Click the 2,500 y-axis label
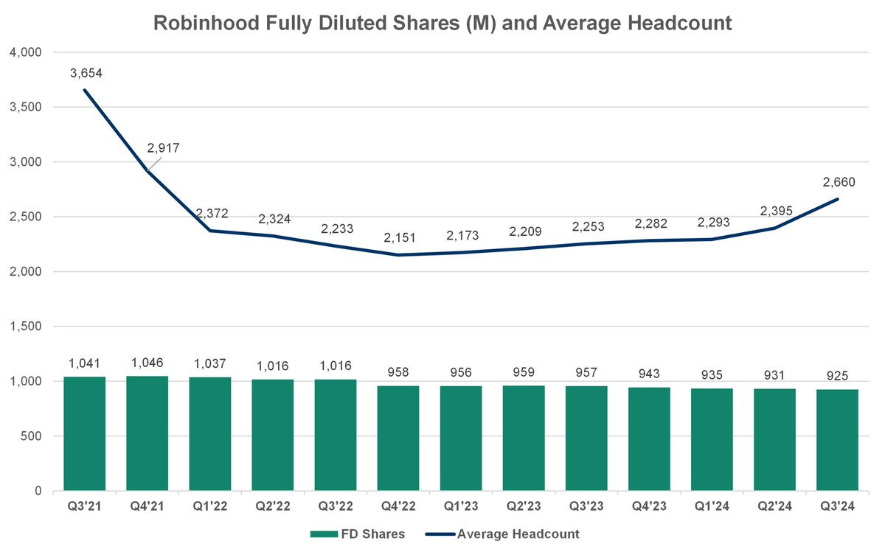This screenshot has height=555, width=885. pos(27,217)
